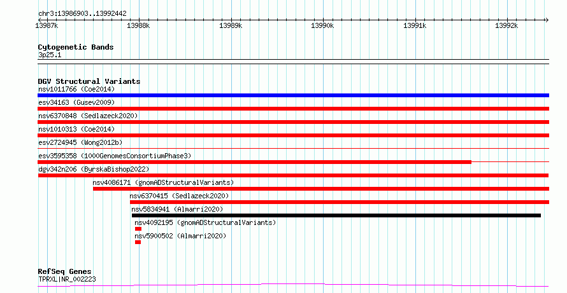Click the 13988k ruler tick label
This screenshot has height=293, width=567.
tap(138, 25)
